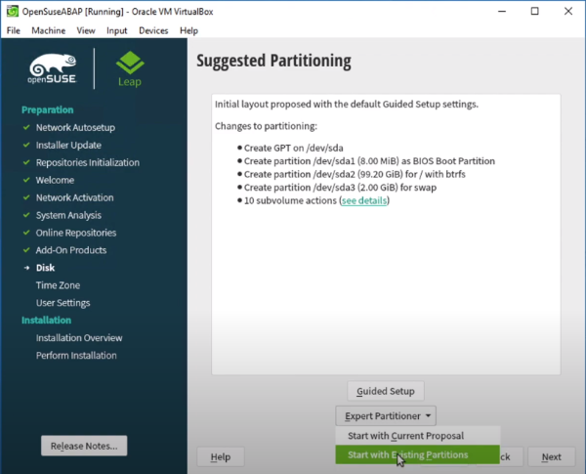The height and width of the screenshot is (474, 586).
Task: Click the installer Help button
Action: click(x=221, y=456)
